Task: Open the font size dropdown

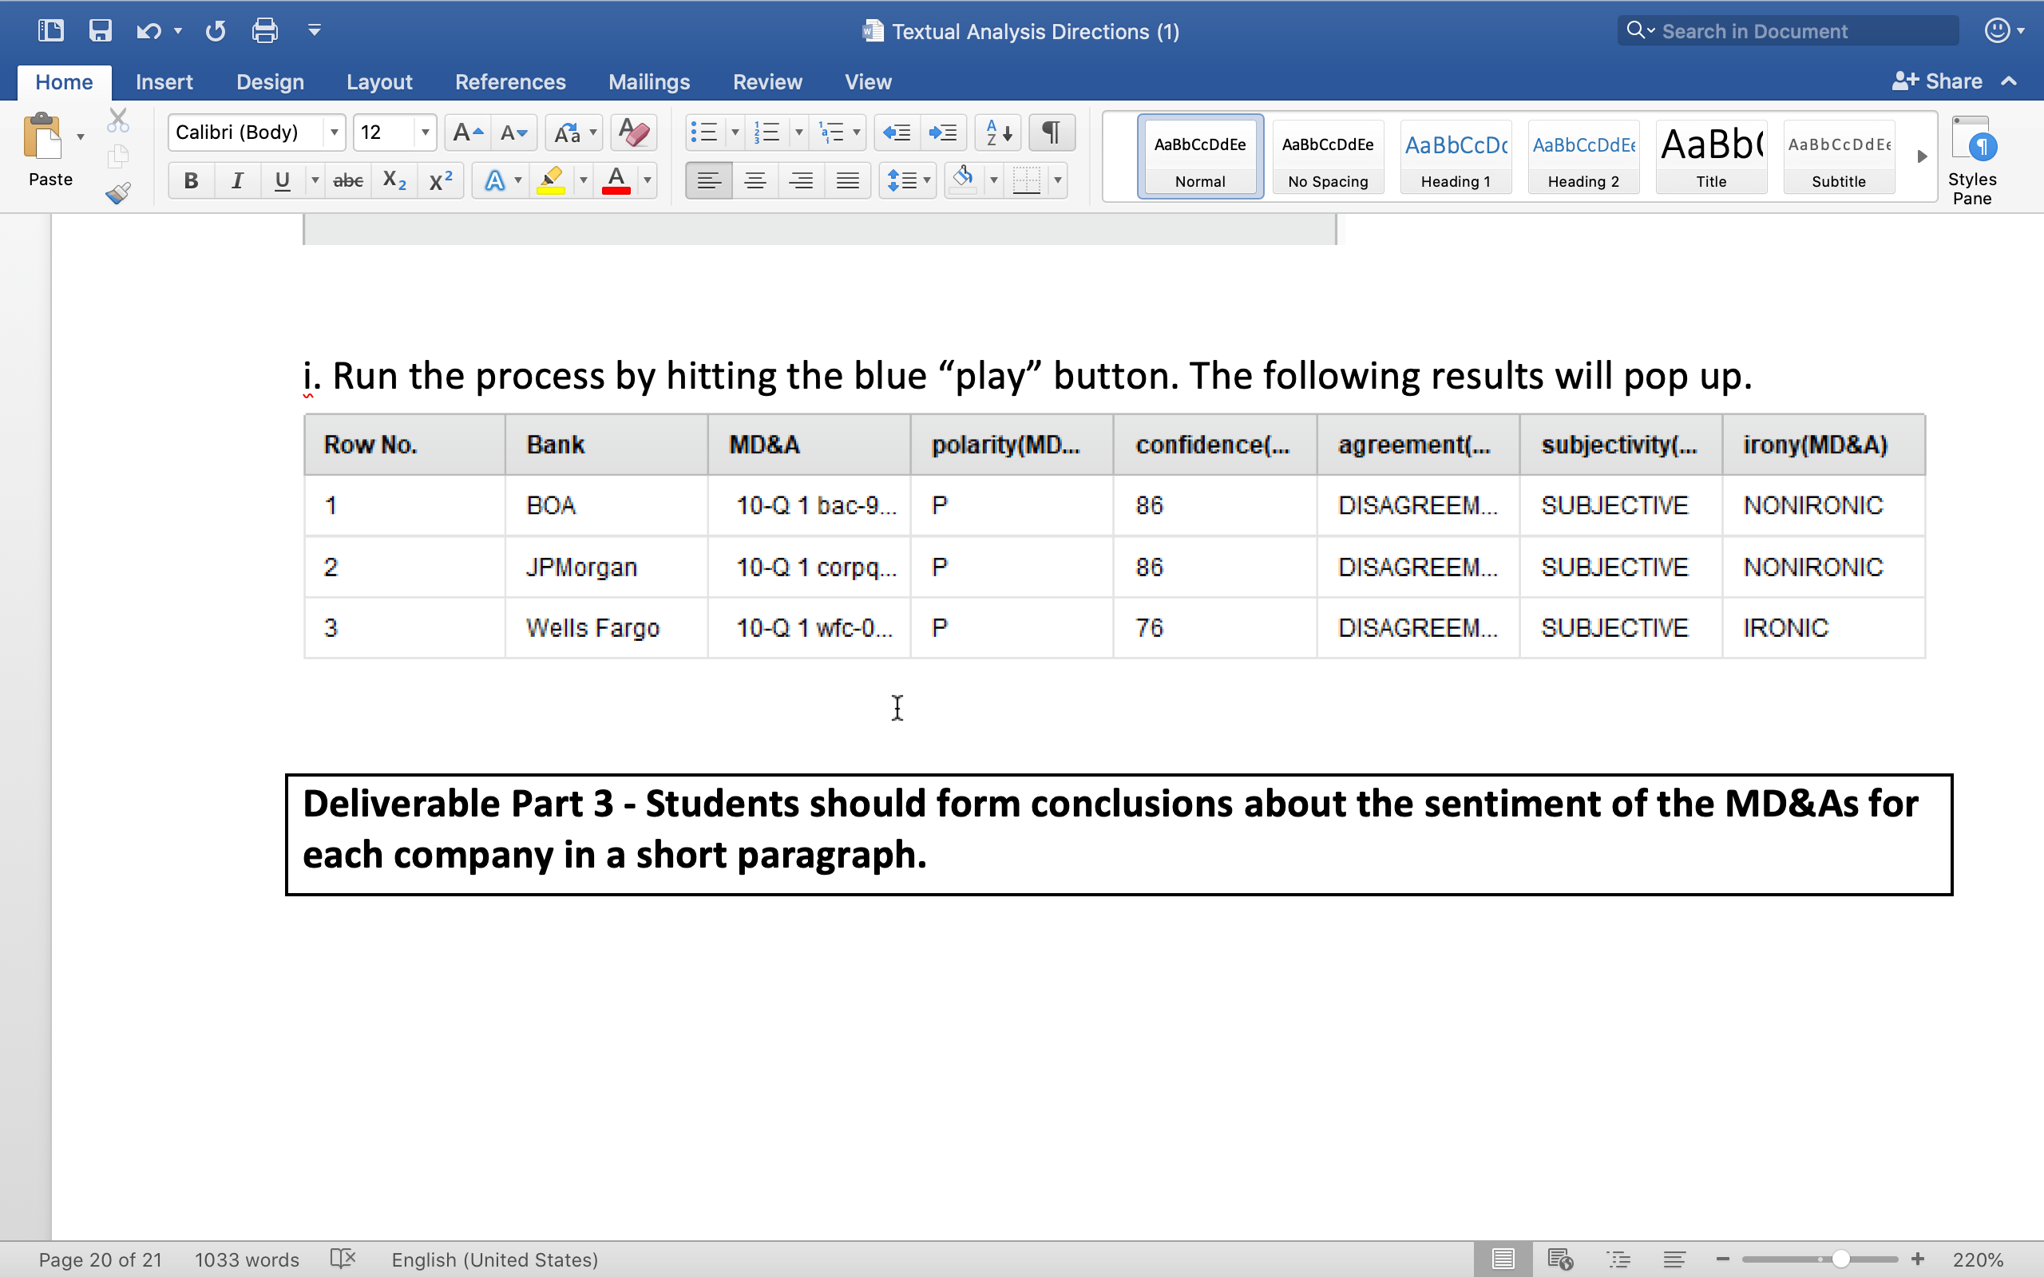Action: [x=424, y=132]
